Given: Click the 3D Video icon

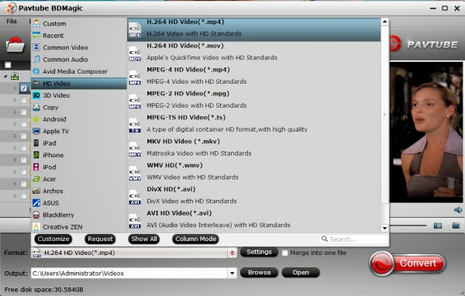Looking at the screenshot, I should tap(36, 95).
